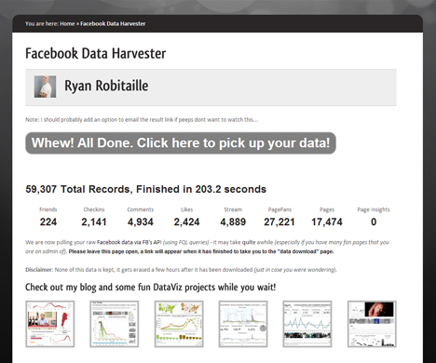Click 'Whew! All Done' data pickup button
This screenshot has width=436, height=363.
coord(181,143)
